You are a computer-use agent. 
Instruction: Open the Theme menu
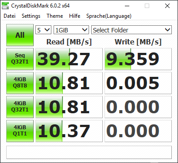[55, 16]
